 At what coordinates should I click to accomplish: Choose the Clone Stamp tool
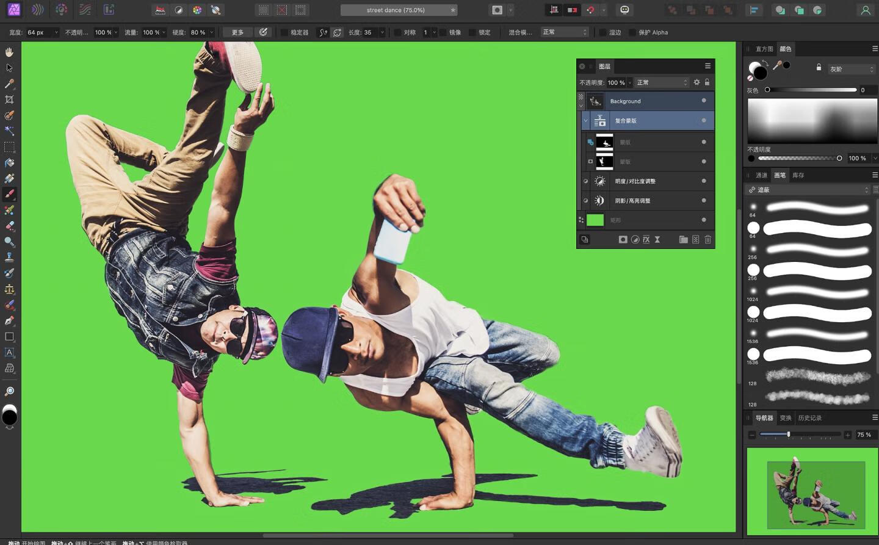(9, 258)
